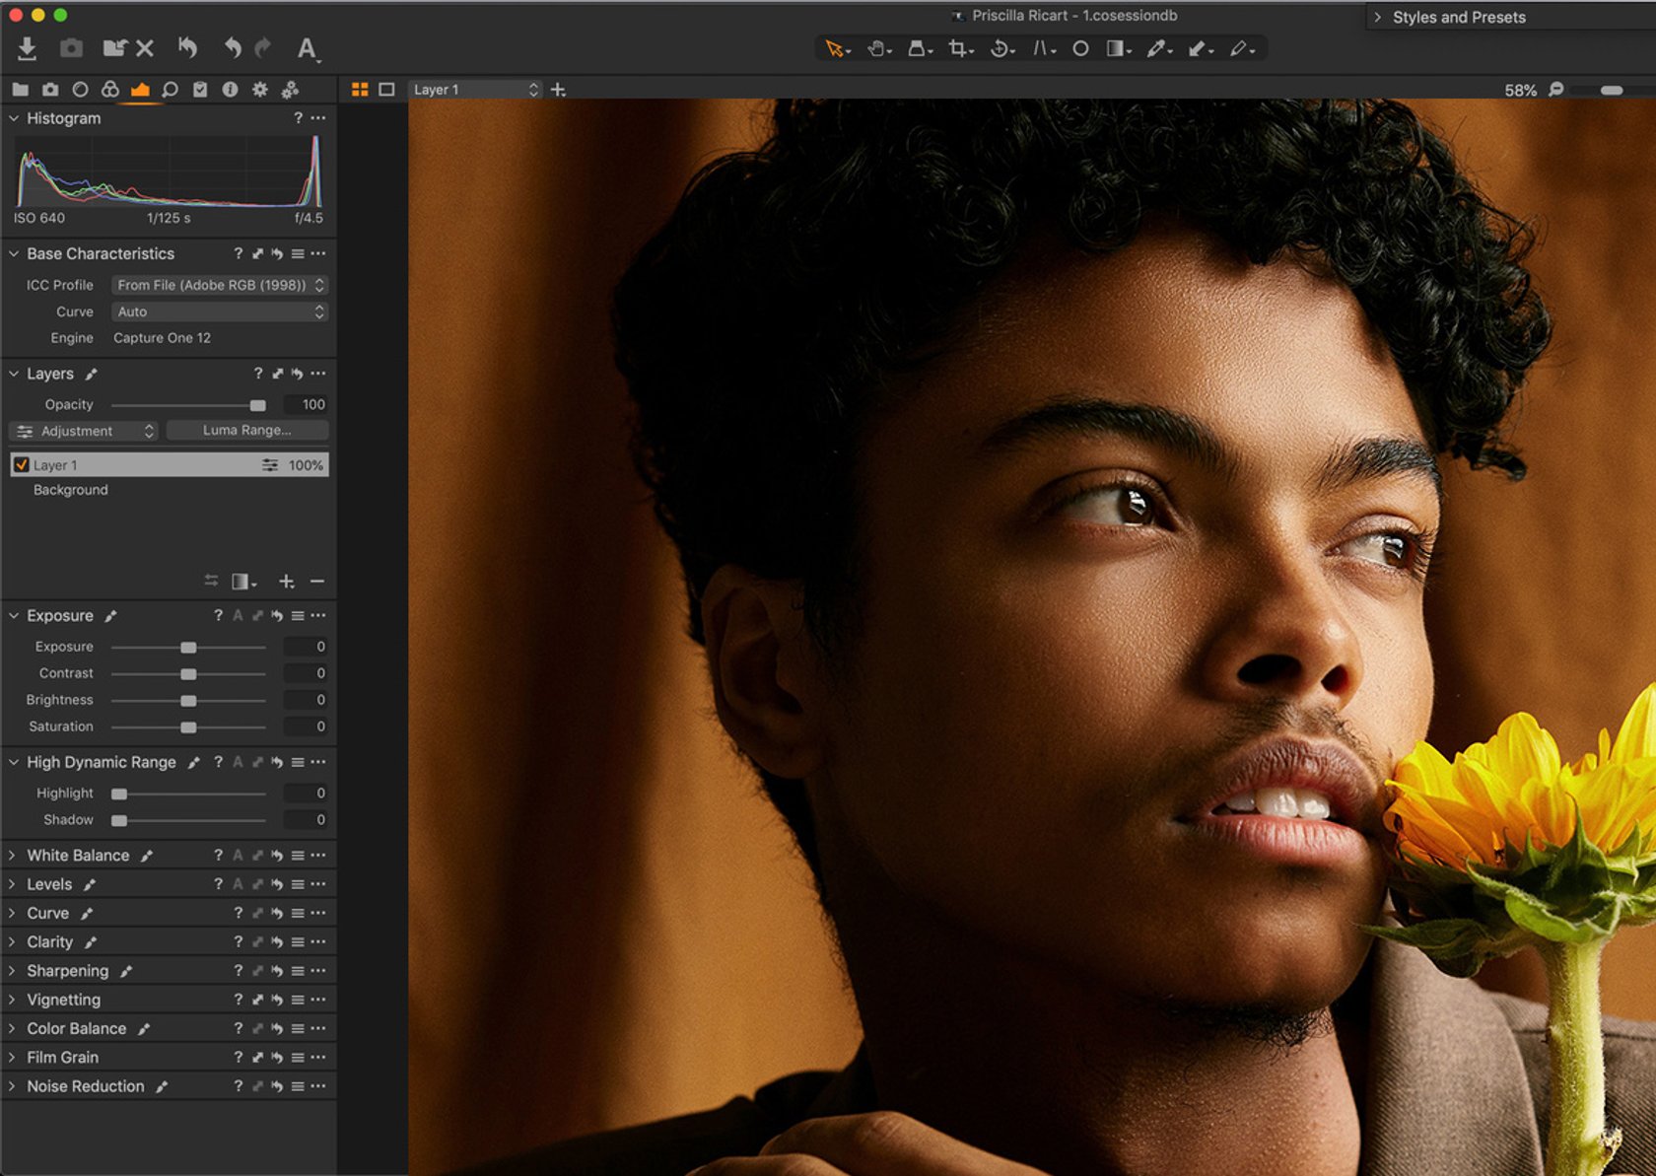Switch to the Library folder tab
1656x1176 pixels.
tap(20, 90)
